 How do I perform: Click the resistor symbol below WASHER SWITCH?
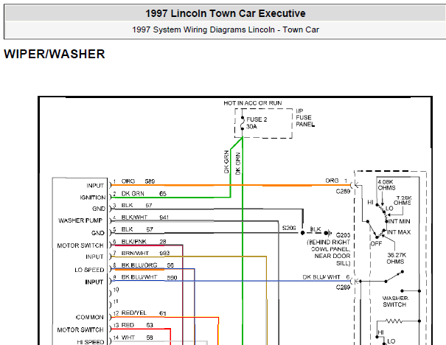[394, 321]
